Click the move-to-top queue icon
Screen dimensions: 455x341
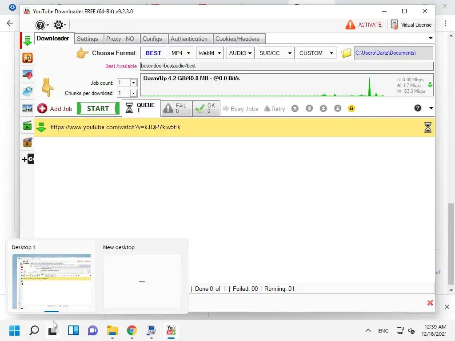click(x=338, y=108)
